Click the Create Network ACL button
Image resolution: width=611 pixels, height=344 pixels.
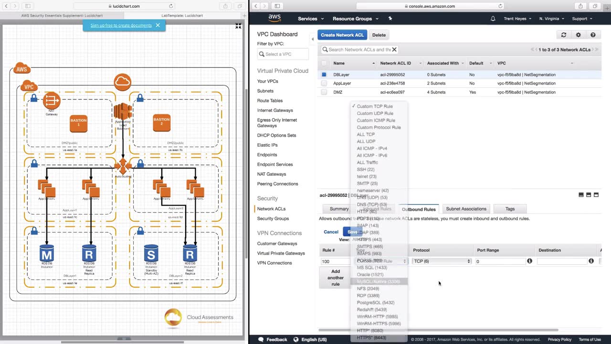point(342,35)
